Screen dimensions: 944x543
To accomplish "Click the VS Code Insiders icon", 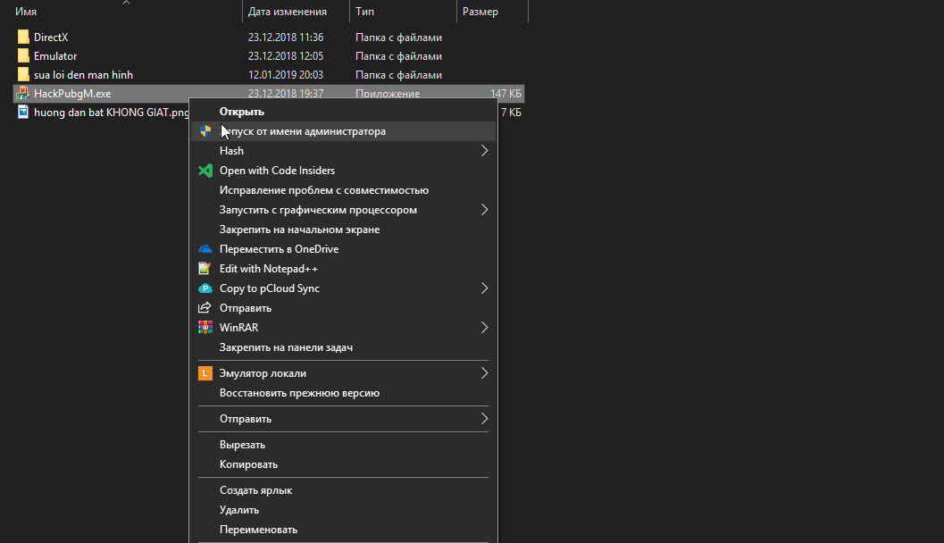I will click(205, 171).
